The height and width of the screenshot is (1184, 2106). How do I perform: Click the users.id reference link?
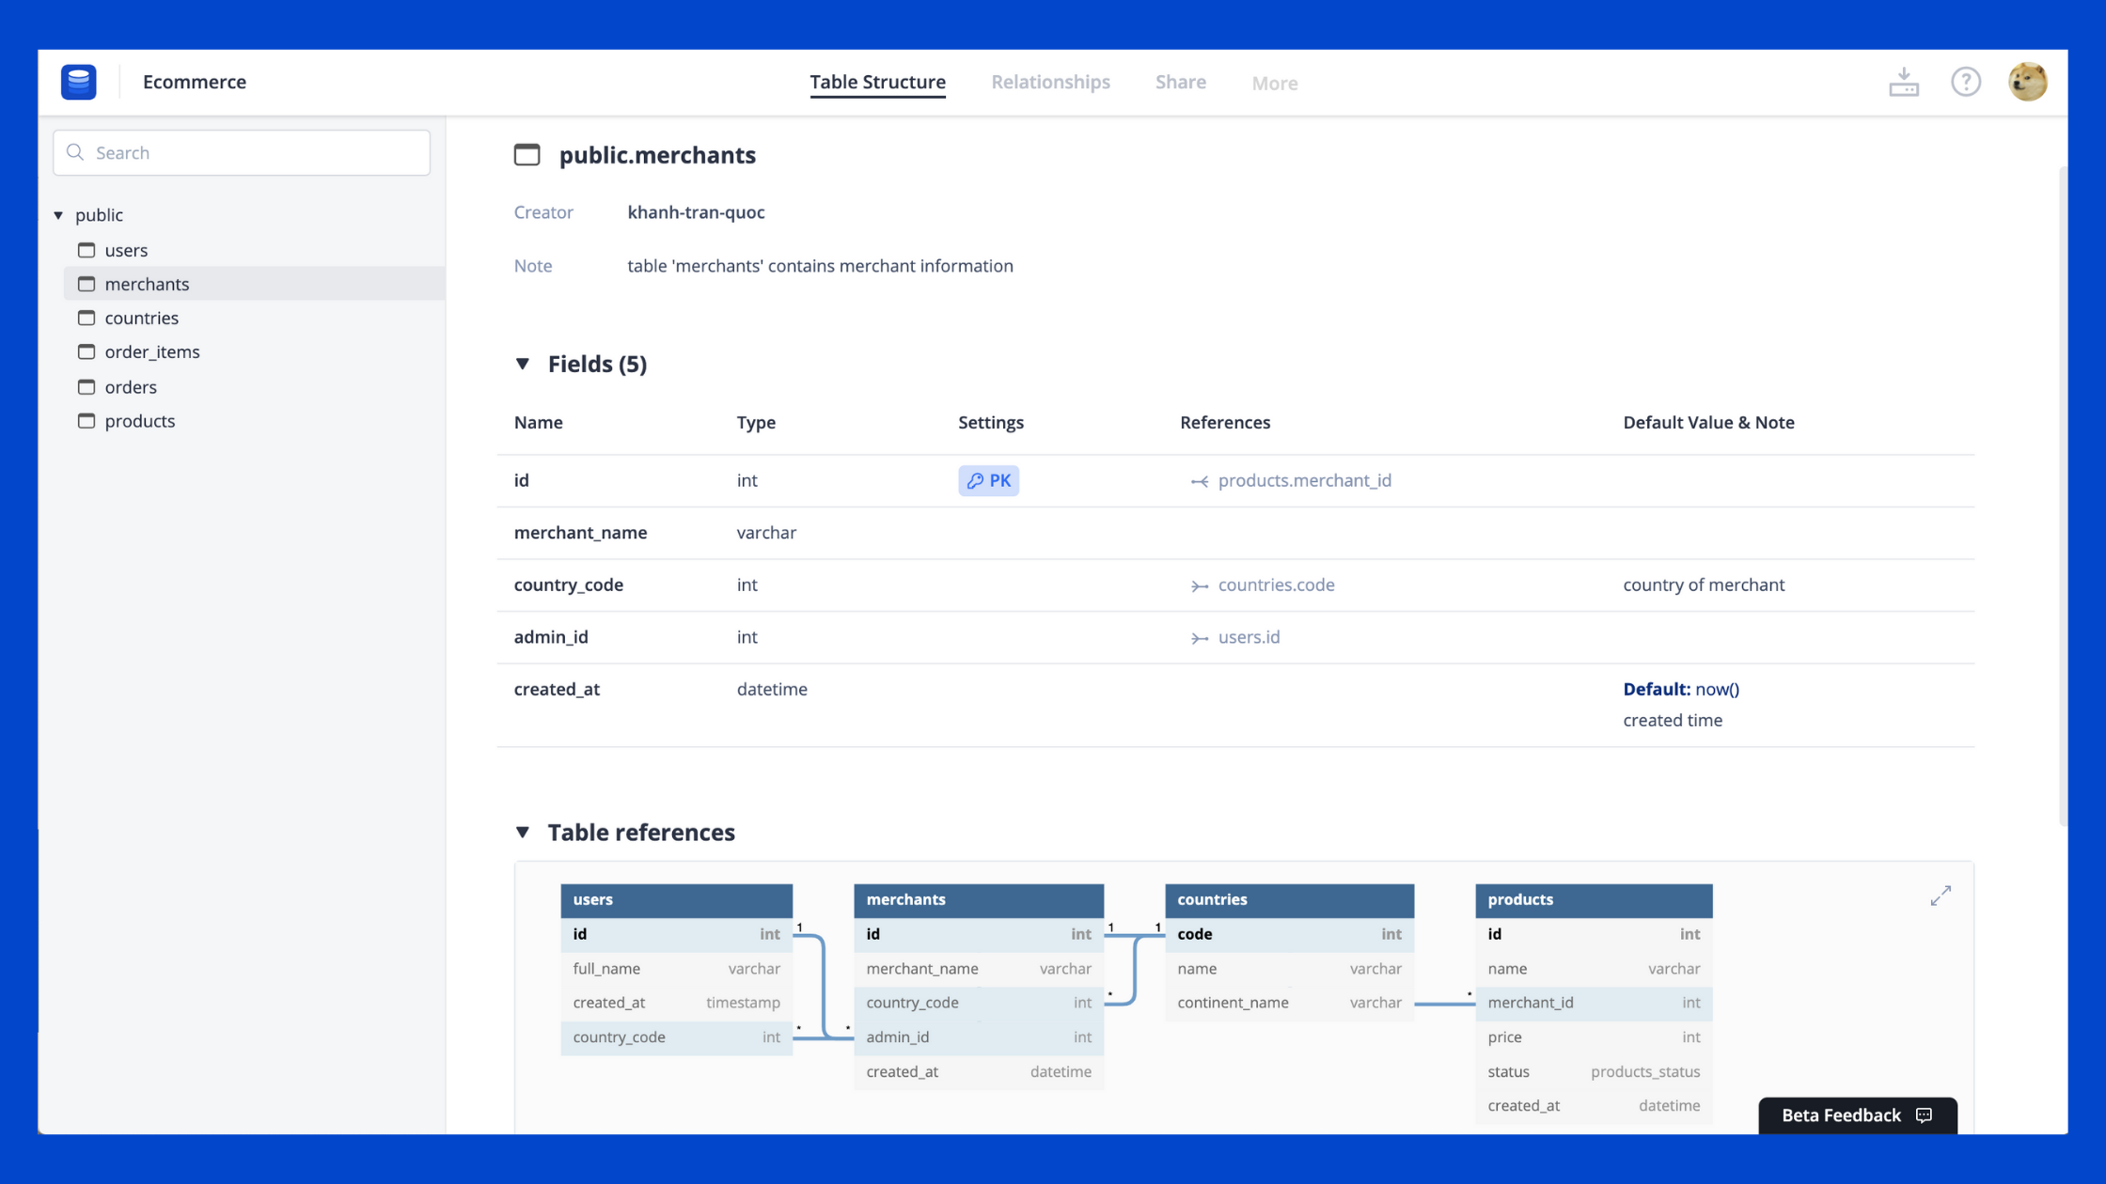click(1247, 636)
